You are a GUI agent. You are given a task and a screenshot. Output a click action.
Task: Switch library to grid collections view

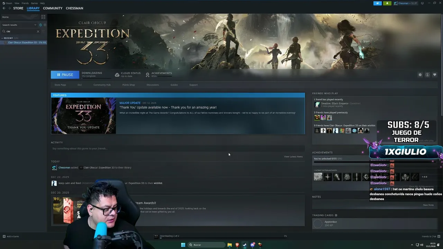click(43, 17)
